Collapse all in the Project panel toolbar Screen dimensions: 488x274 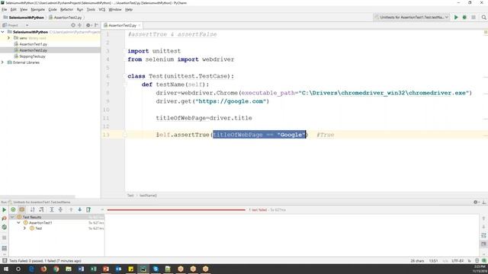pyautogui.click(x=79, y=25)
